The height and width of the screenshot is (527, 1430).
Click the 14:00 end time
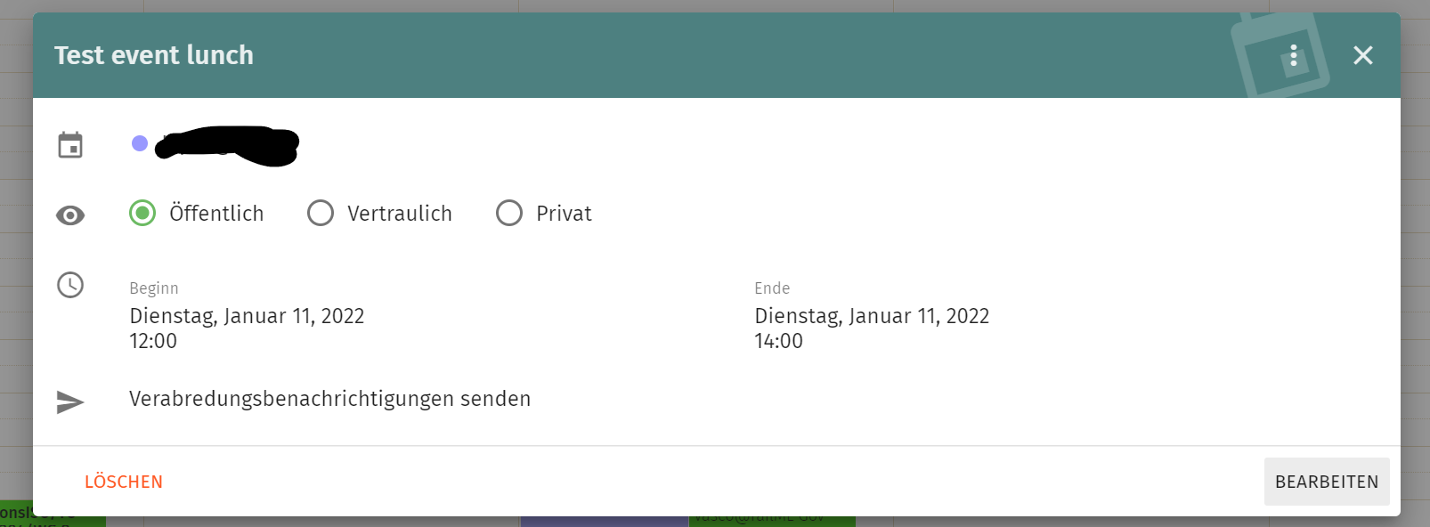coord(778,341)
